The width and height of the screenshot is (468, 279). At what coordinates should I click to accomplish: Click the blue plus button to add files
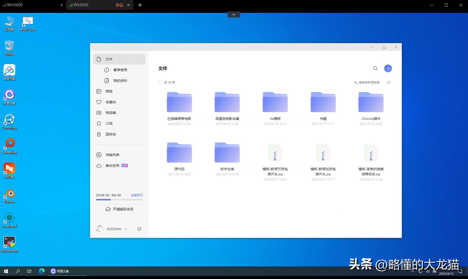pyautogui.click(x=388, y=68)
